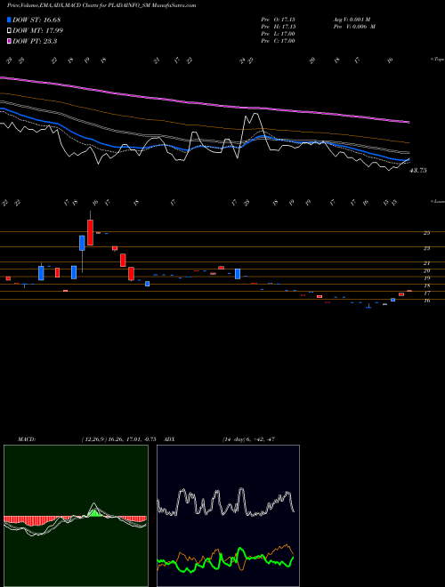Screen dimensions: 445x587
Task: Click the 'Pre C: 17.00' value
Action: 278,41
